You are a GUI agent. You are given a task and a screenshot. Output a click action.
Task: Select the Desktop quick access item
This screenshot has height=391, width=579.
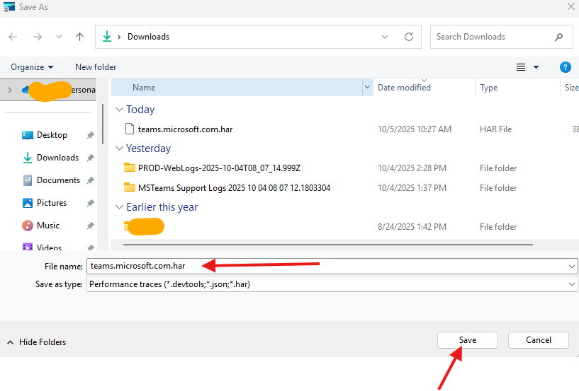52,135
